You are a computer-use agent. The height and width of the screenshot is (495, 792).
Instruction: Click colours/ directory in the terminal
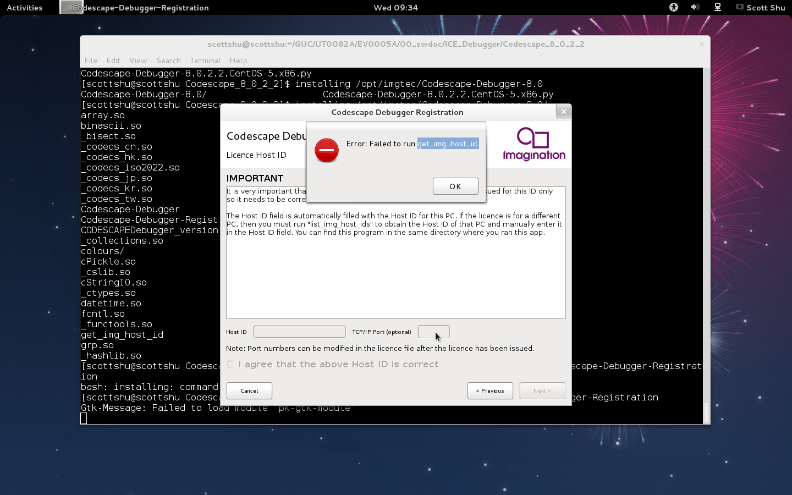(x=103, y=251)
